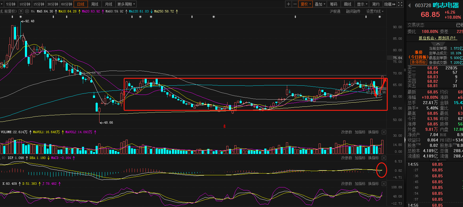Toggle the 筹码 chip distribution panel
This screenshot has height=207, width=463.
click(334, 4)
